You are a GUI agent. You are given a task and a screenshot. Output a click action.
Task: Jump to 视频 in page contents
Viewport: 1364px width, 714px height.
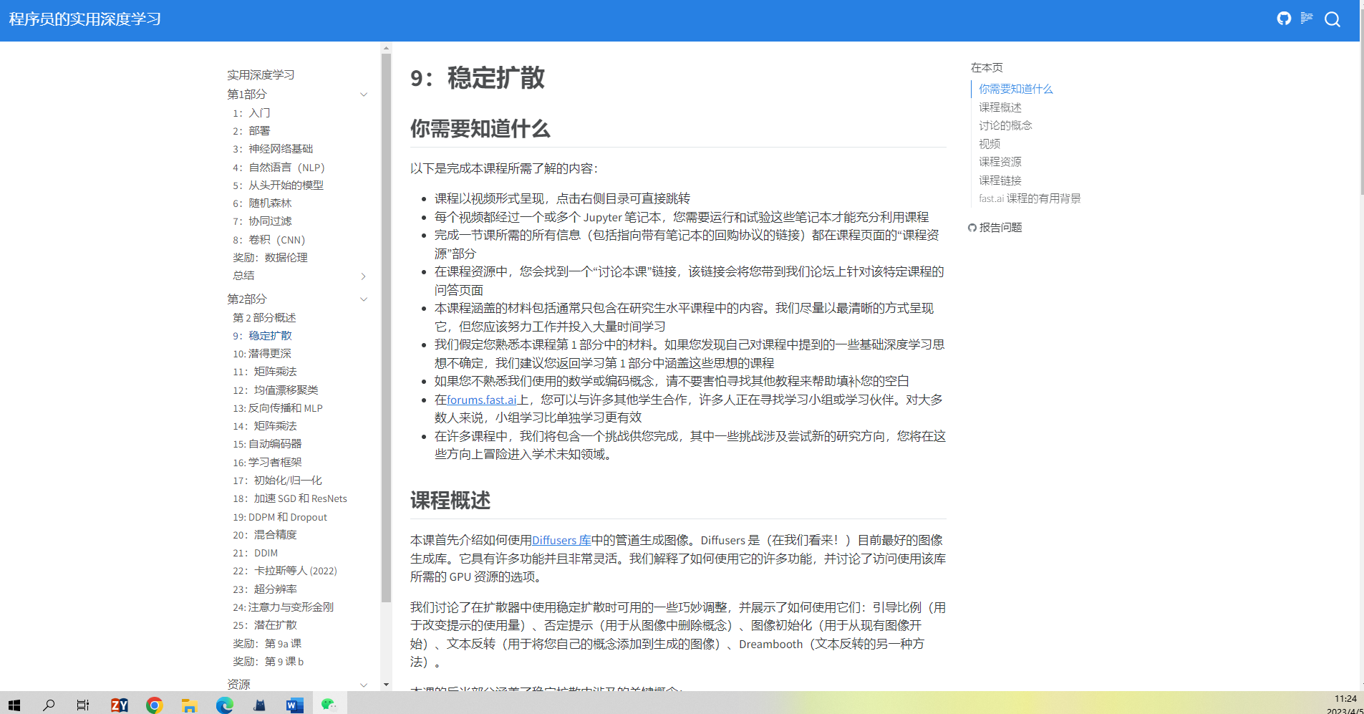[x=990, y=144]
